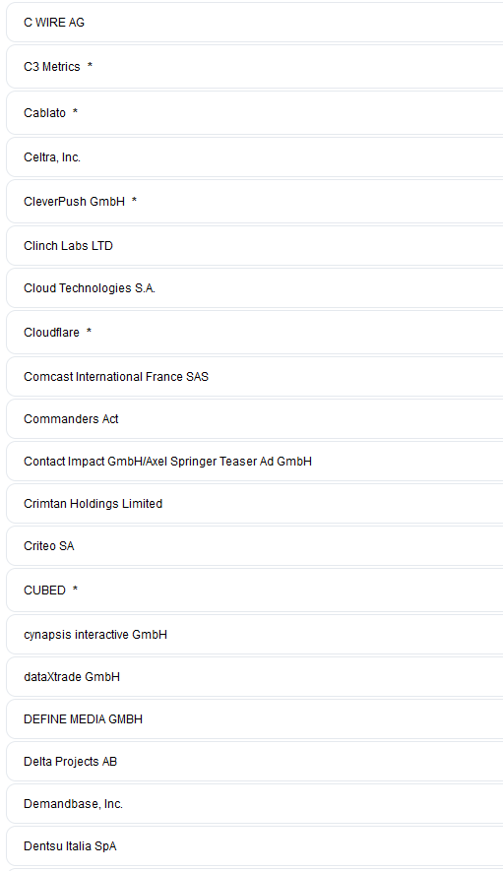503x871 pixels.
Task: Click the Criteo SA vendor
Action: pyautogui.click(x=255, y=546)
